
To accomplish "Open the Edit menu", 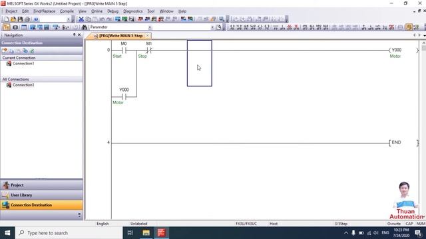I will pos(25,11).
